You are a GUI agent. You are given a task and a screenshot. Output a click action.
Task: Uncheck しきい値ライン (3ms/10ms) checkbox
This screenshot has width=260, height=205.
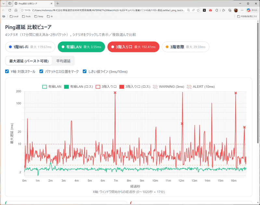(x=84, y=71)
